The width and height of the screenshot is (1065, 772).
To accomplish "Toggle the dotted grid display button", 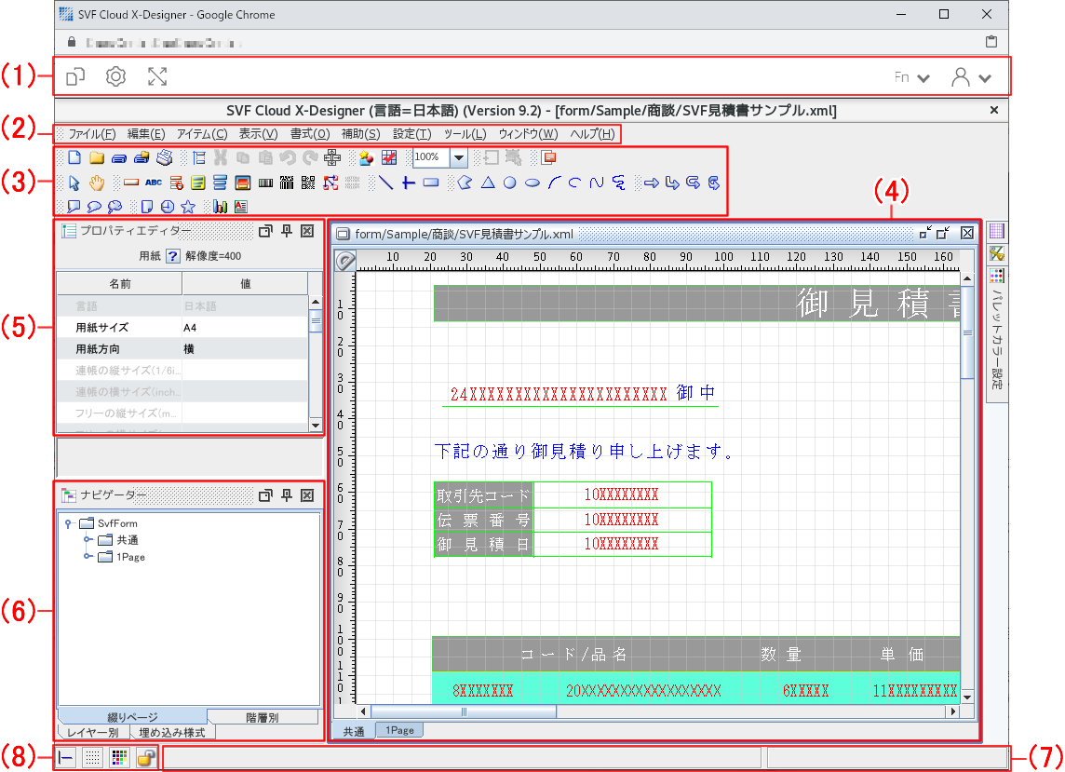I will click(92, 757).
